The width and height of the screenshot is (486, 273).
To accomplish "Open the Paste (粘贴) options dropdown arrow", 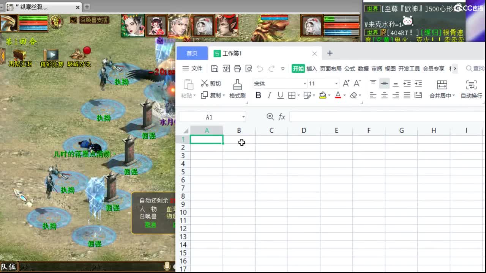I will pos(195,96).
